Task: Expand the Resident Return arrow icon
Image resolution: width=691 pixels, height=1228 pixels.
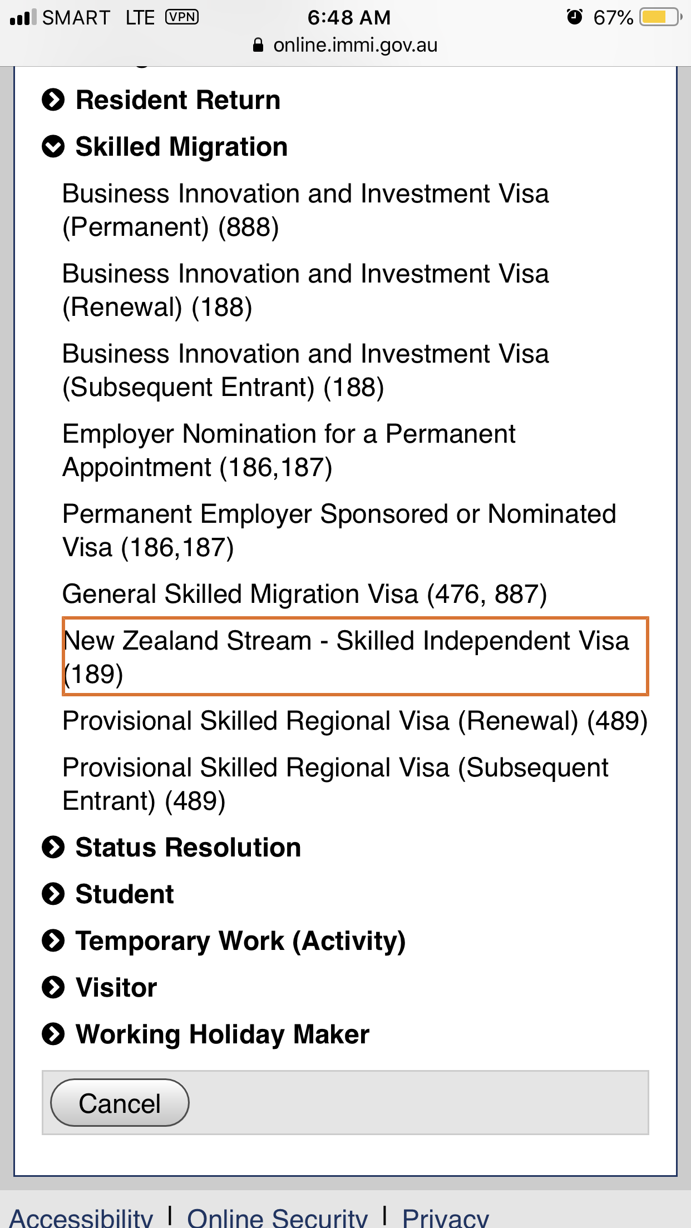Action: (53, 100)
